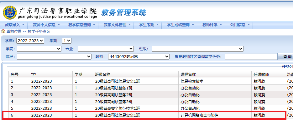Click the course 信息检索技术

click(x=192, y=81)
